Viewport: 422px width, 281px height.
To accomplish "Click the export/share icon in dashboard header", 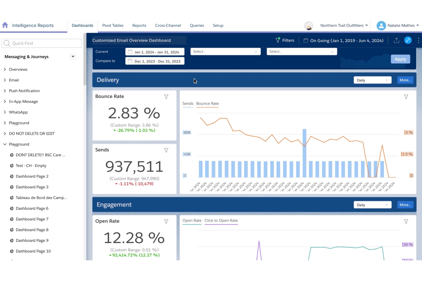I will coord(396,40).
